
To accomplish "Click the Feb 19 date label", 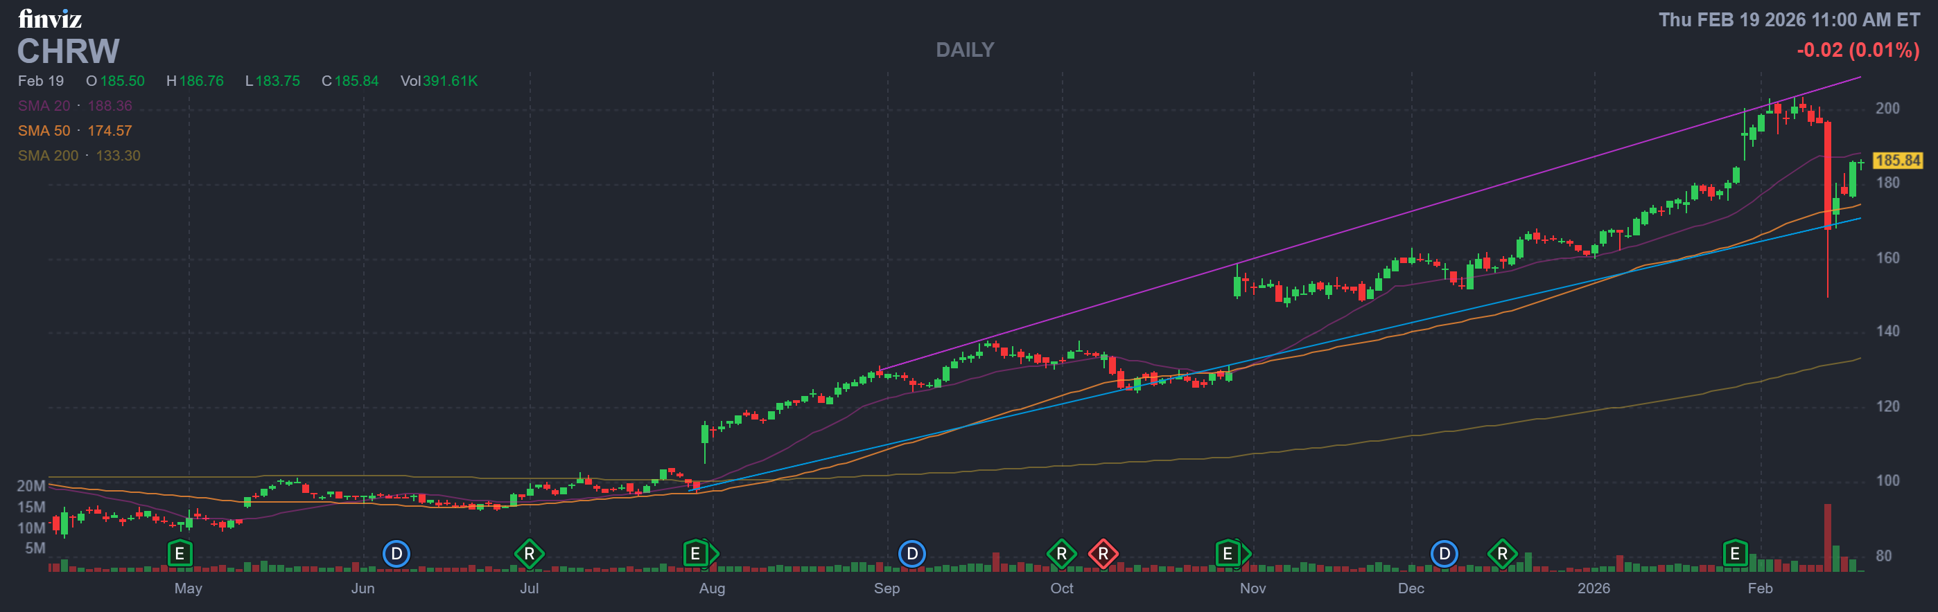I will (x=41, y=80).
